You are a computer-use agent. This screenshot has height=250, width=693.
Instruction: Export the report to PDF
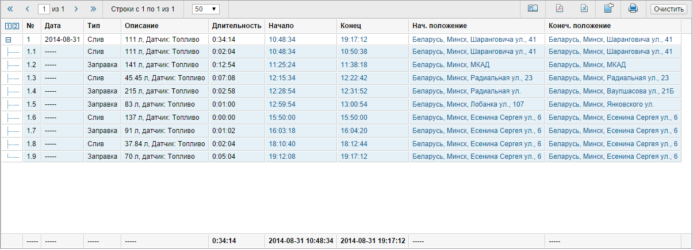(559, 9)
